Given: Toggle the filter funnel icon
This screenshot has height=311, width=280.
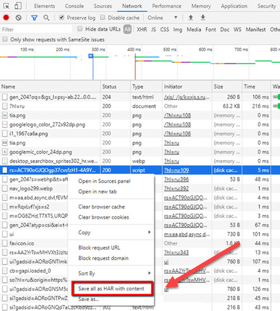Looking at the screenshot, I should pyautogui.click(x=34, y=18).
